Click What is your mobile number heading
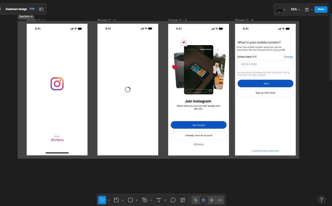The width and height of the screenshot is (332, 206). [259, 42]
